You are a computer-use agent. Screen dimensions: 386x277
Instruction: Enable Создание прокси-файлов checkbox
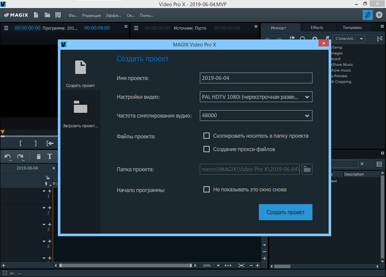206,149
